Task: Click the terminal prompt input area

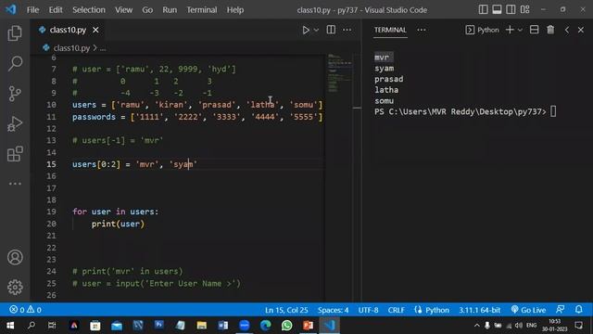Action: click(x=553, y=111)
